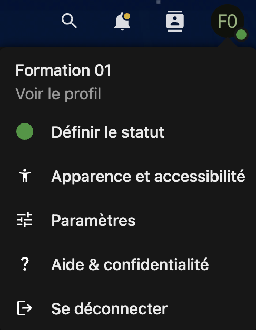Click the yellow notification badge on bell

pos(127,16)
